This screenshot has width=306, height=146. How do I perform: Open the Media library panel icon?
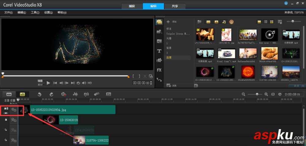click(x=159, y=22)
